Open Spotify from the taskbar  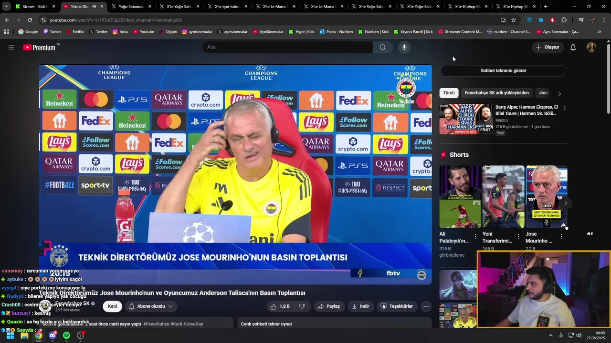pyautogui.click(x=66, y=335)
